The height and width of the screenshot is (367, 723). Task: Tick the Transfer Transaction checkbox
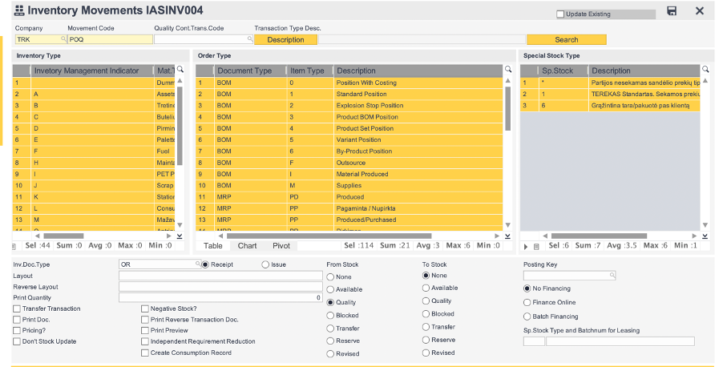tap(17, 309)
